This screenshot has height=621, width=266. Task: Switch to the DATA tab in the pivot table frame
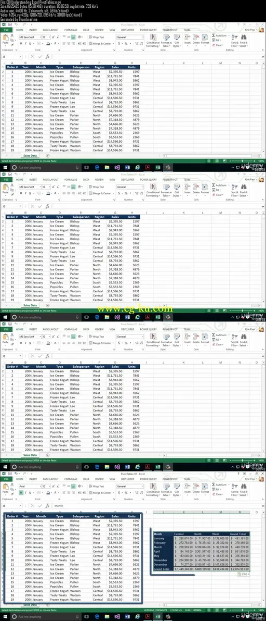(86, 479)
